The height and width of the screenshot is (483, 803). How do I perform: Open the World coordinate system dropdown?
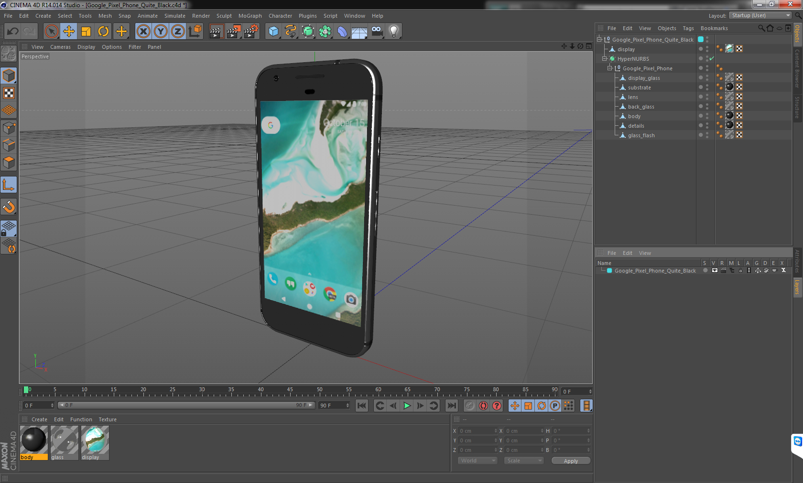477,461
